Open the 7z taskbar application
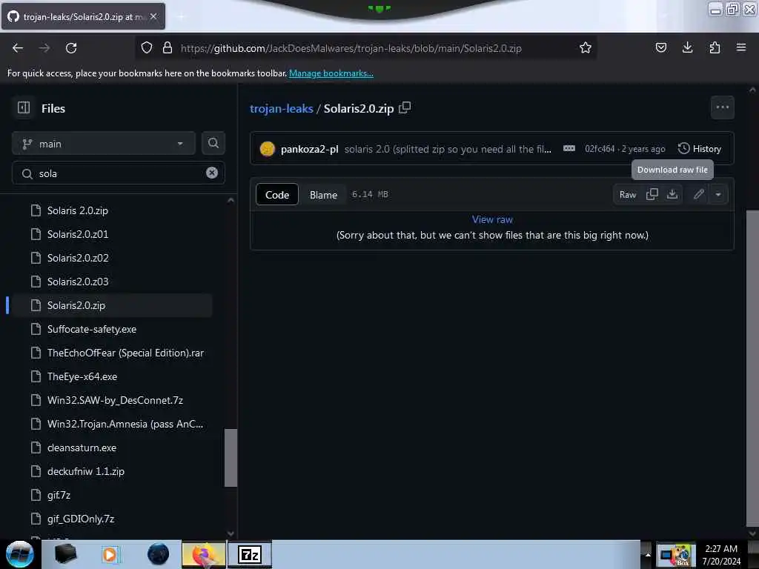The image size is (759, 569). tap(250, 554)
